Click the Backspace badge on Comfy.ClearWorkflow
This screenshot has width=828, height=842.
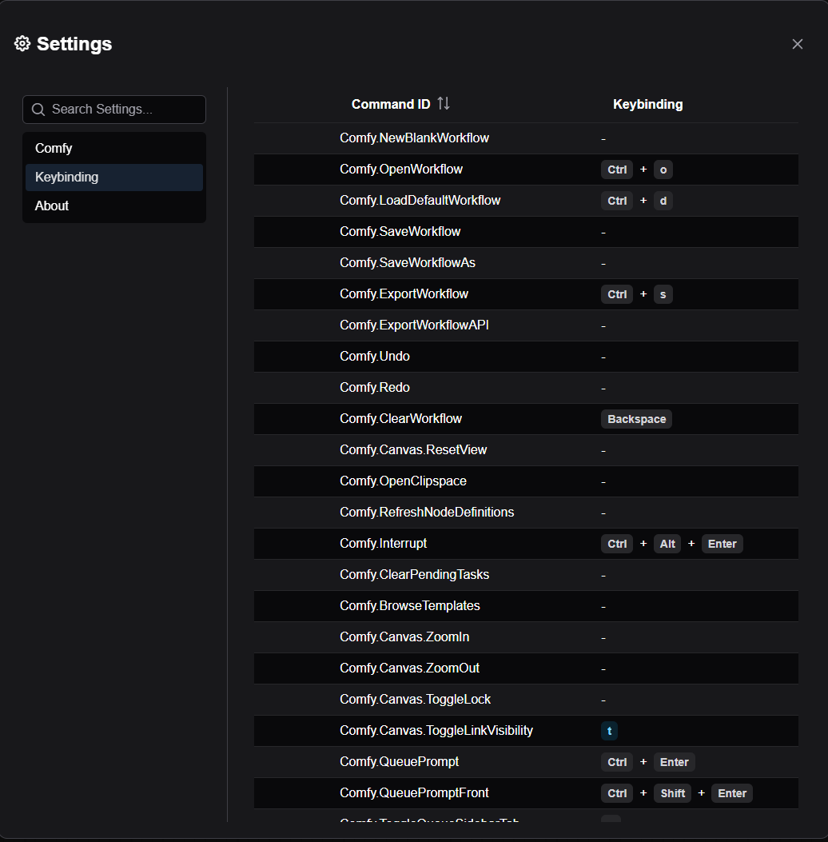[636, 418]
